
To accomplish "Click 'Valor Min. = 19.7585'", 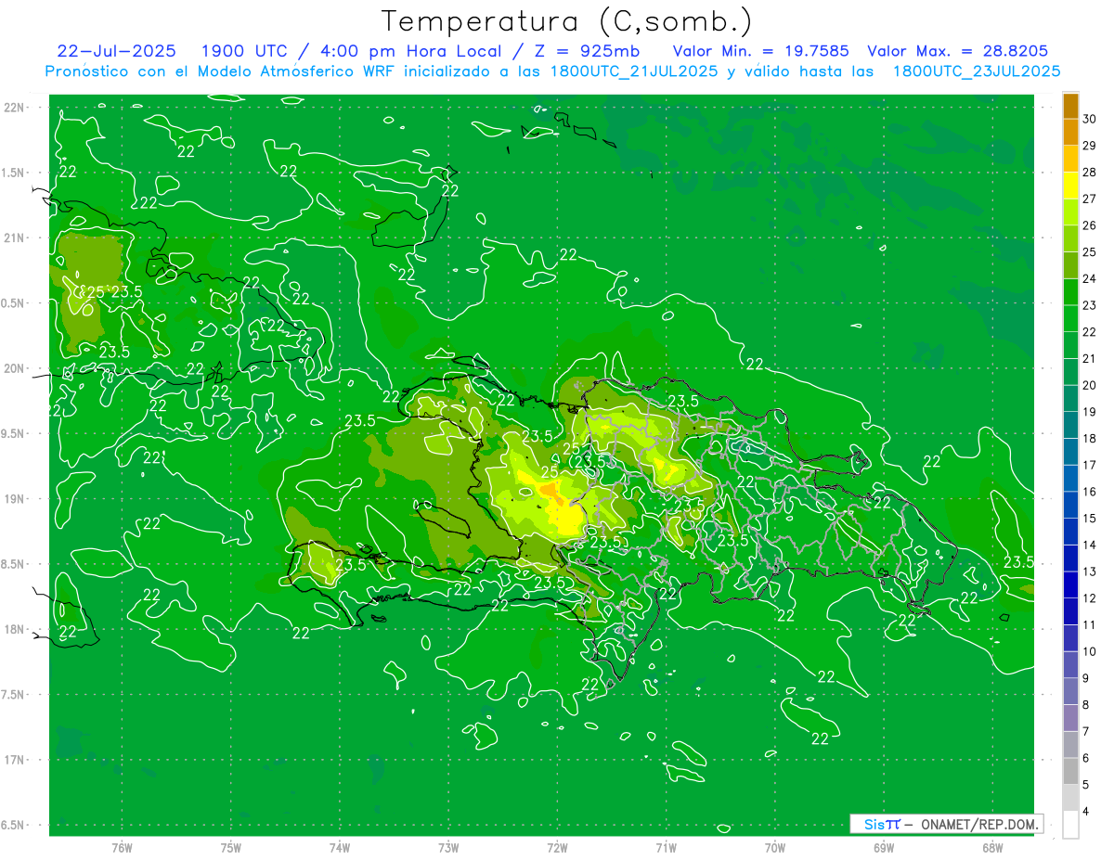I will pyautogui.click(x=761, y=51).
